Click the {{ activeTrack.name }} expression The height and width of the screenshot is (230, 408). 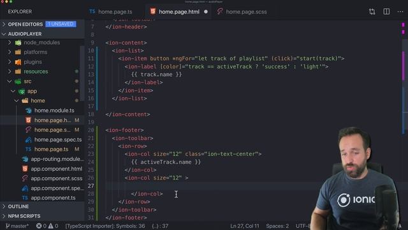pyautogui.click(x=166, y=162)
